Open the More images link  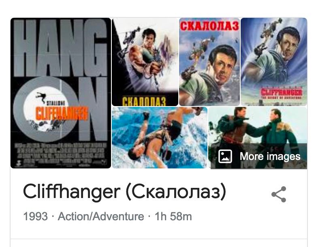click(x=259, y=156)
